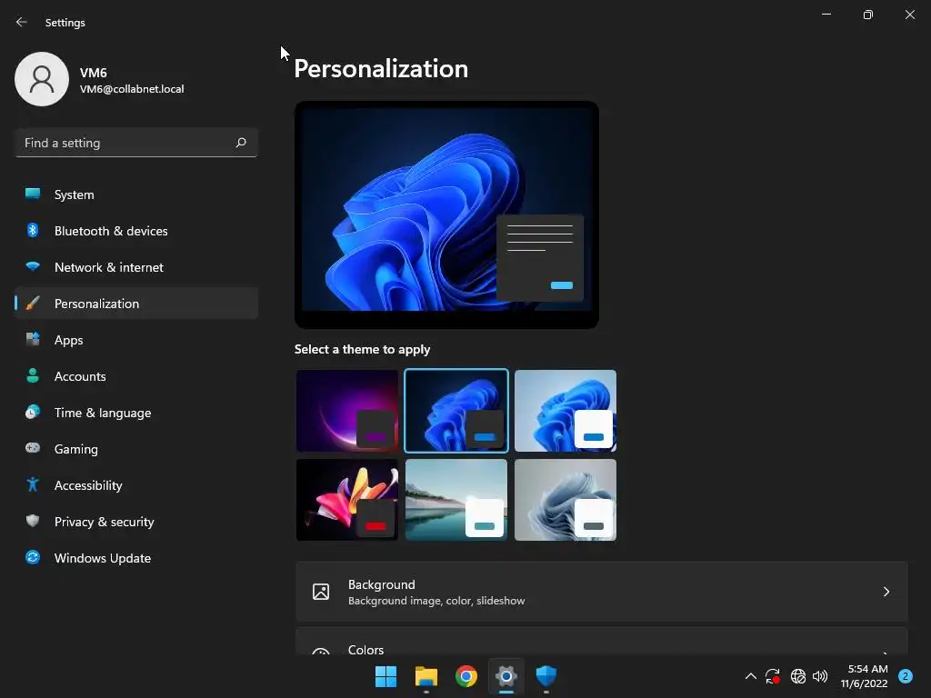This screenshot has width=931, height=698.
Task: Click the Privacy shield icon
Action: pos(33,521)
